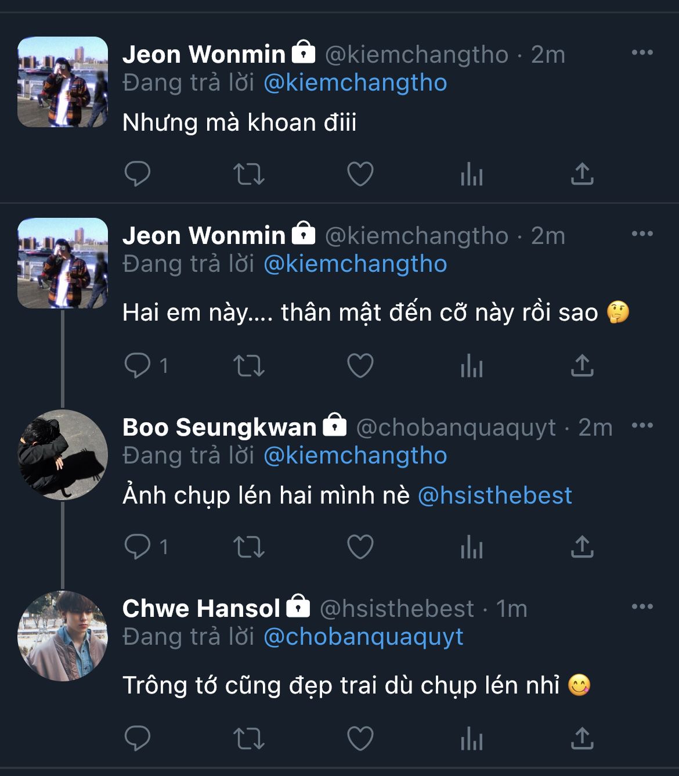Open Chwe Hansol's profile avatar

[63, 636]
